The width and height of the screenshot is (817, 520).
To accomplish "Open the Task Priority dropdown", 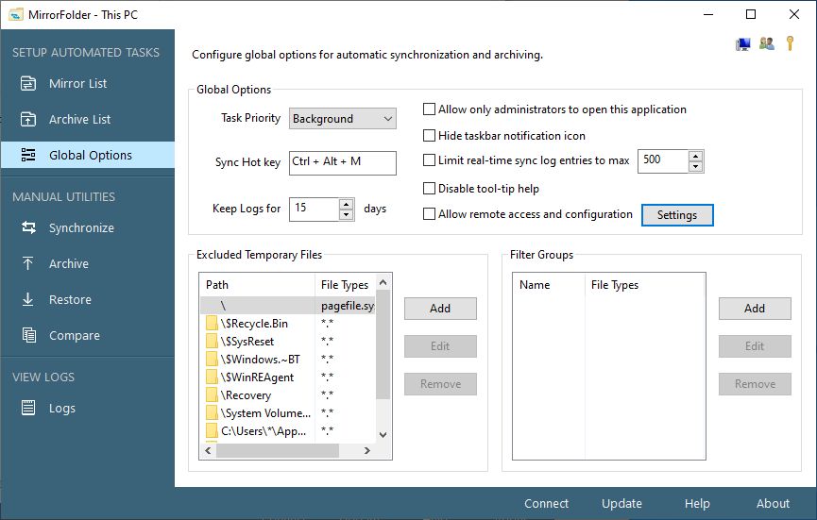I will (342, 119).
